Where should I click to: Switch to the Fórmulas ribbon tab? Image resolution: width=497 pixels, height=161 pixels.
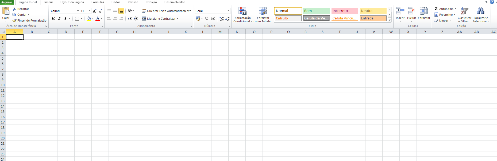pyautogui.click(x=98, y=2)
